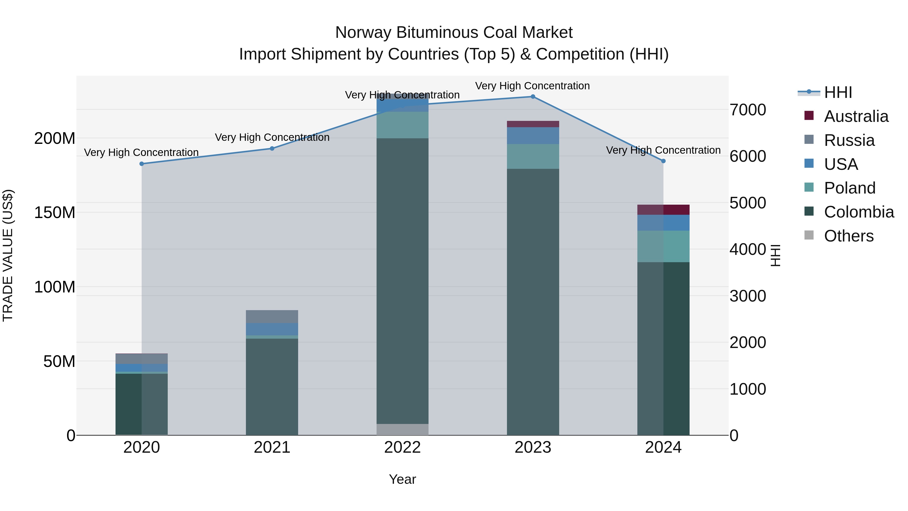Click the Poland bar segment for 2023

point(533,156)
